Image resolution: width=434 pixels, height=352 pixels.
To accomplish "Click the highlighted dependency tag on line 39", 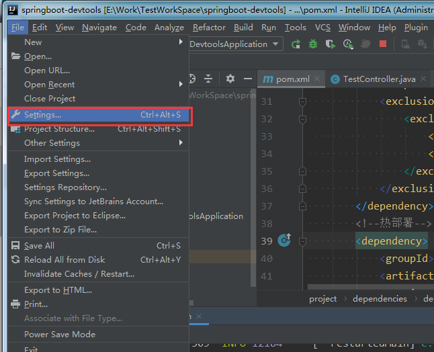I will pyautogui.click(x=392, y=241).
